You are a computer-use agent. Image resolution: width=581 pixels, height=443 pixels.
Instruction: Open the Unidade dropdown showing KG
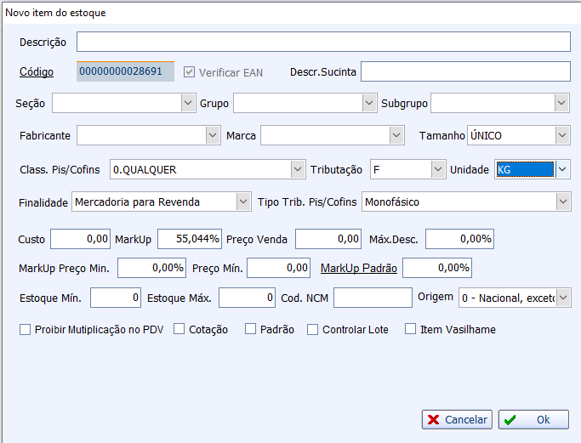[562, 169]
